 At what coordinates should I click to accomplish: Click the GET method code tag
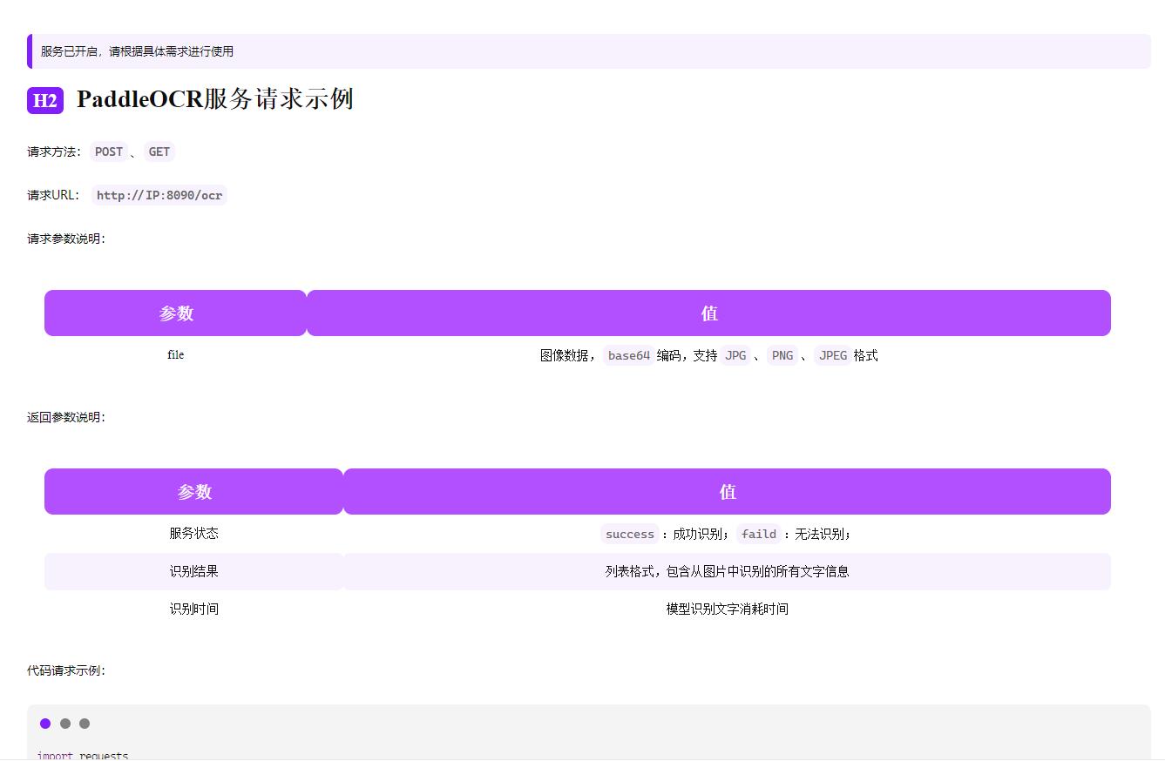[159, 152]
